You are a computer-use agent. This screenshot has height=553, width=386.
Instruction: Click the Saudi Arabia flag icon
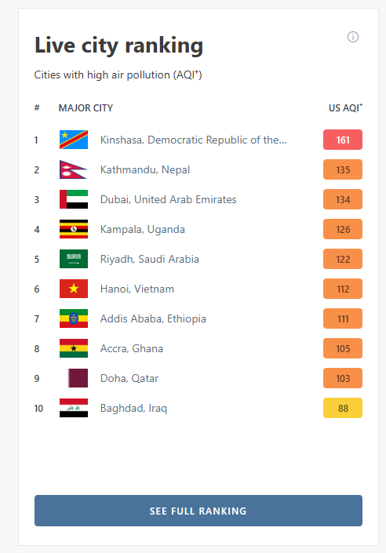click(74, 259)
